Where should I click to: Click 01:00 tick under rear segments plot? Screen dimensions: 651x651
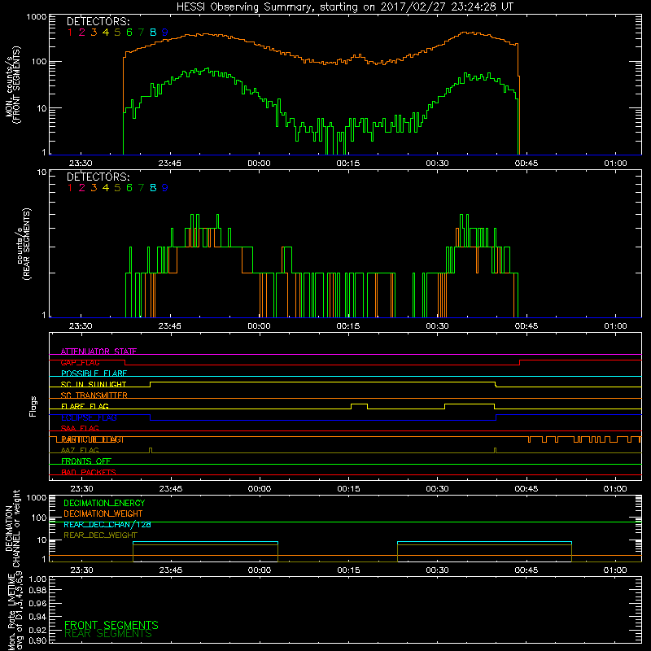pos(616,326)
